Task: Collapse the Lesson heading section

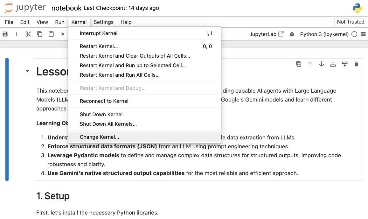Action: [27, 71]
